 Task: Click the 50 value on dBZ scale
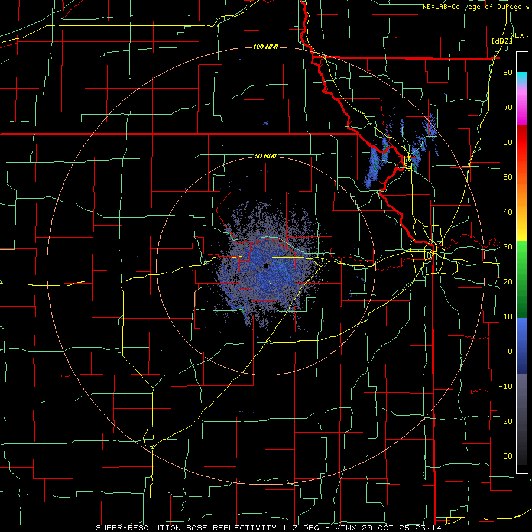(x=508, y=177)
